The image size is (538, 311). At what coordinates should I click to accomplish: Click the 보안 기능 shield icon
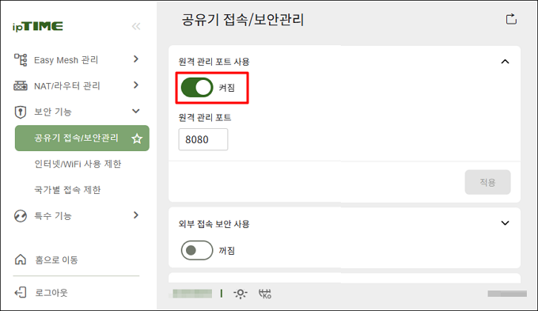(x=21, y=112)
